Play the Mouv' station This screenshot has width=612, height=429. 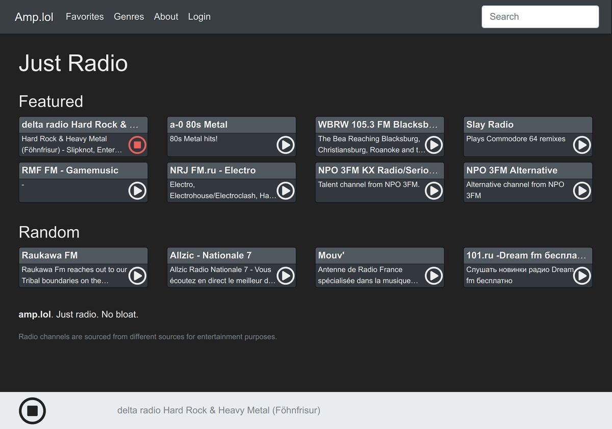[433, 276]
